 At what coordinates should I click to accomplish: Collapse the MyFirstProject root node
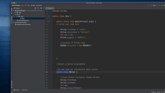point(14,11)
